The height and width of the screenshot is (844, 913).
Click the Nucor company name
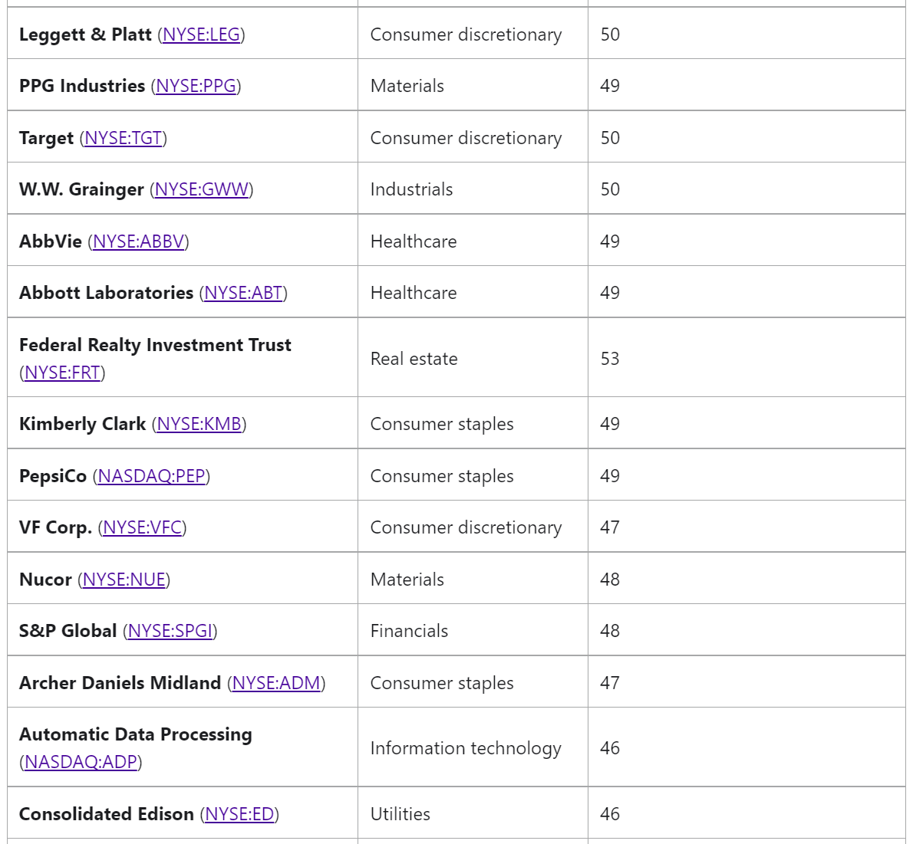coord(45,580)
